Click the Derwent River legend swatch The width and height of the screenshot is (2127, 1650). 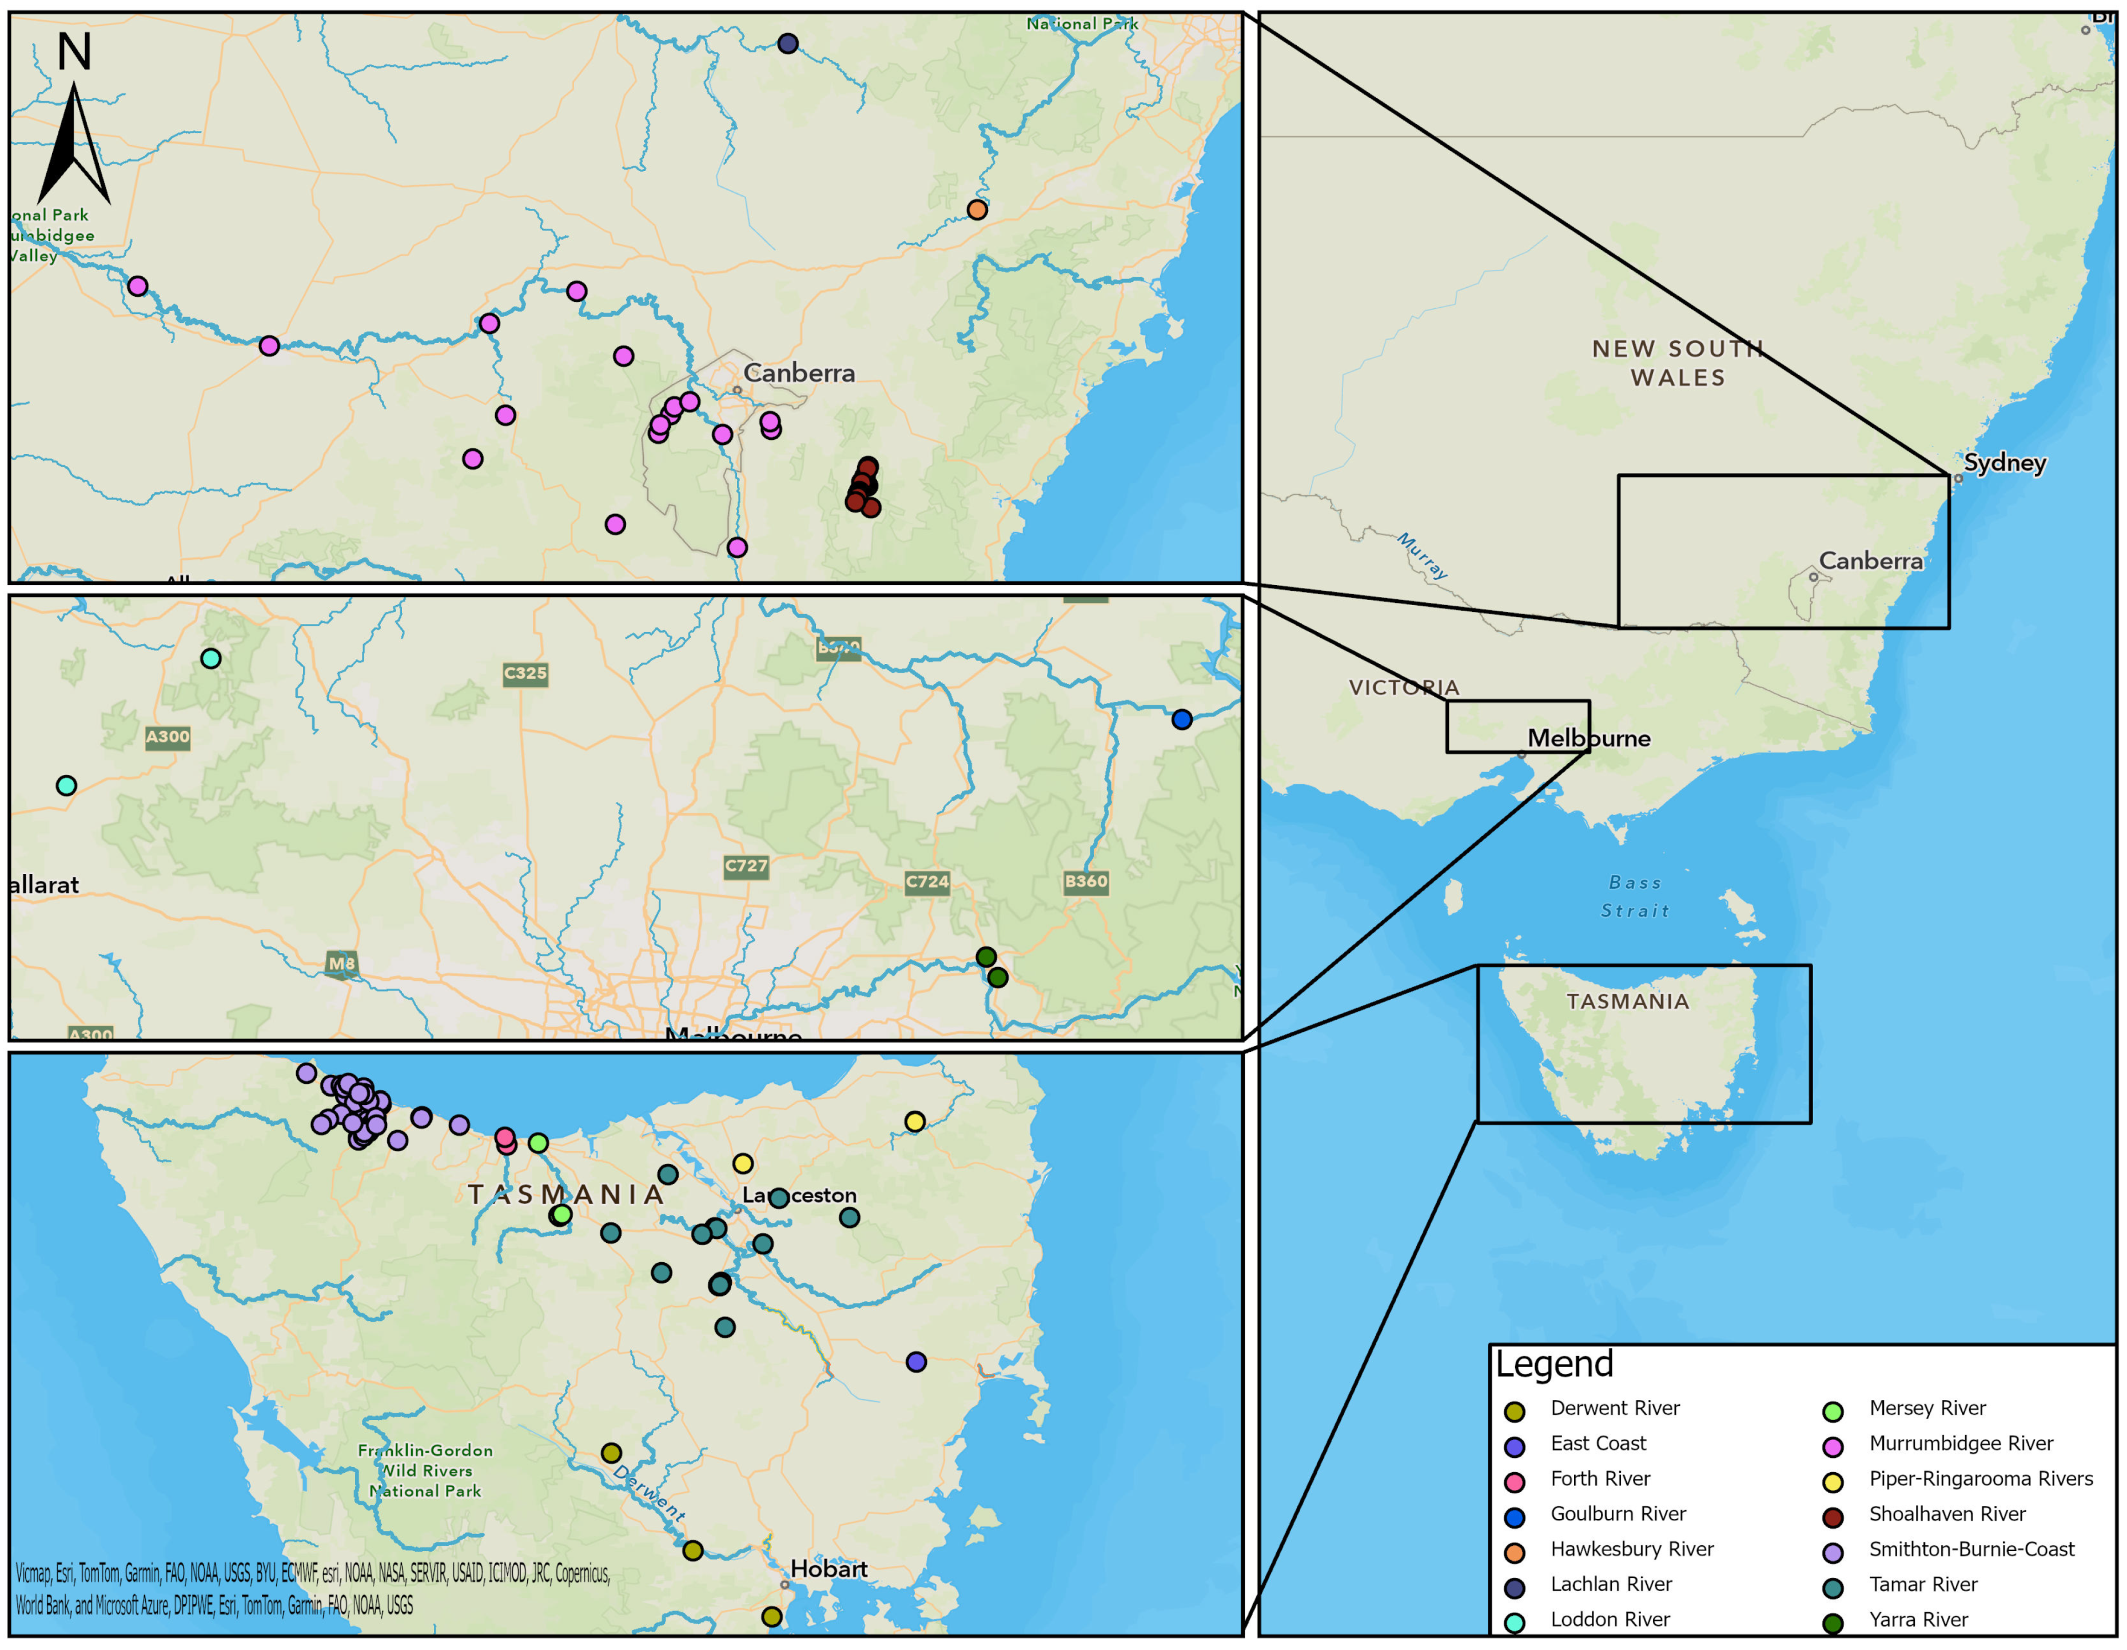pos(1513,1412)
